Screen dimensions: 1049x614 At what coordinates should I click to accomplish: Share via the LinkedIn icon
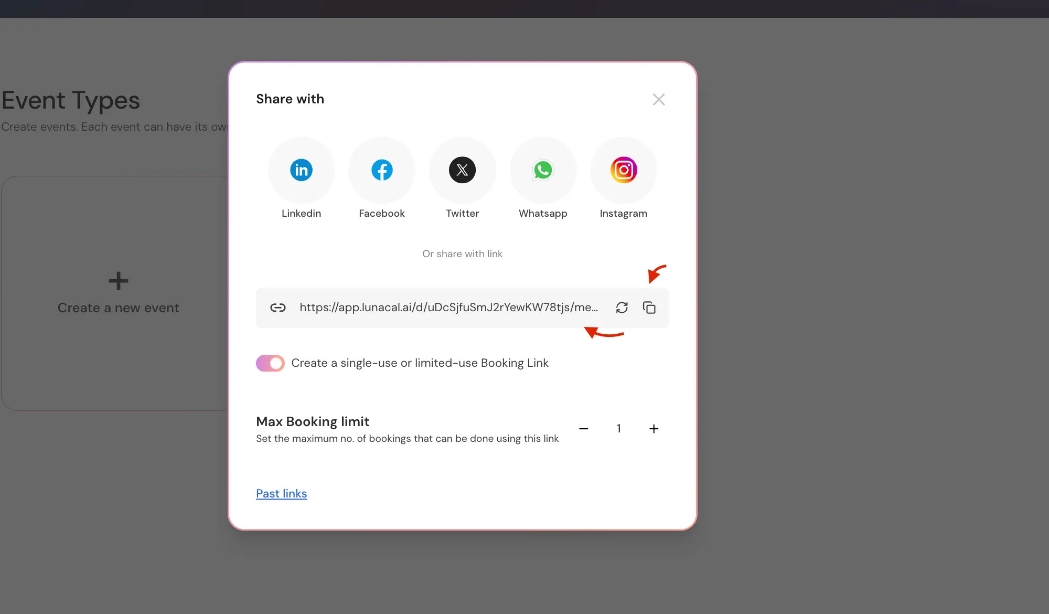[x=301, y=170]
